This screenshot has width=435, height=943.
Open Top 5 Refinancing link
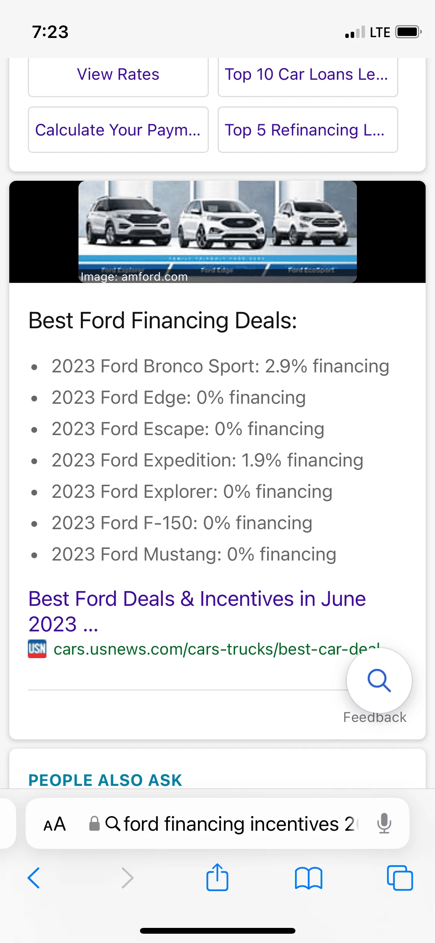[307, 130]
